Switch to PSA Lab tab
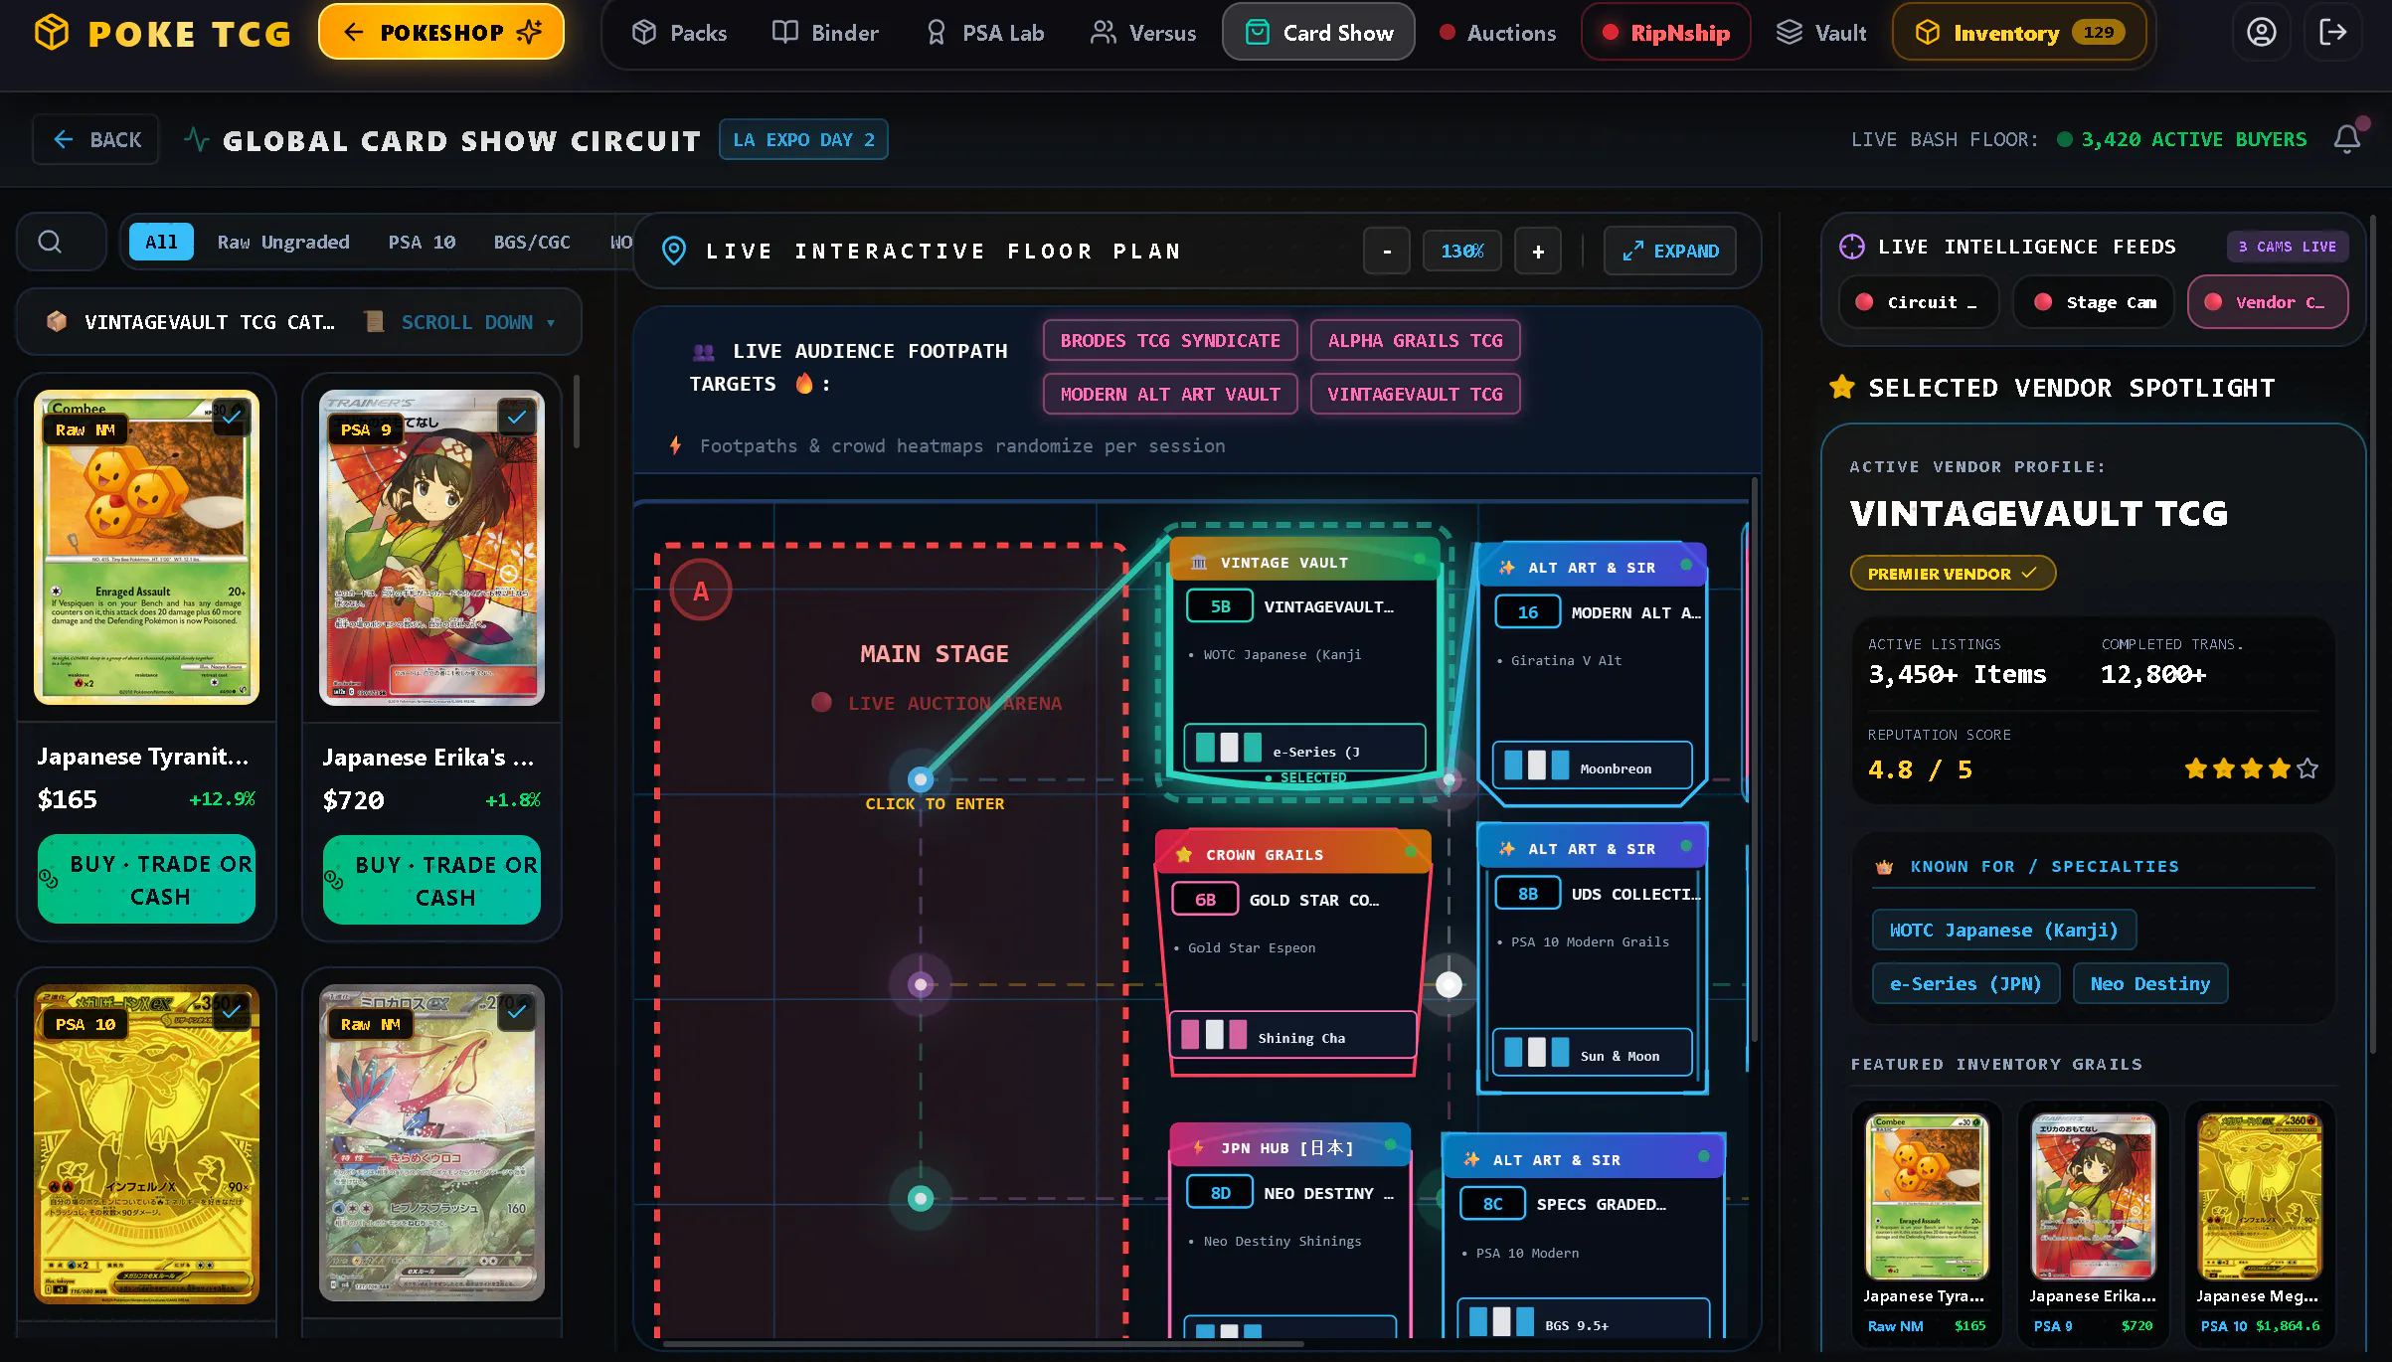 point(984,33)
